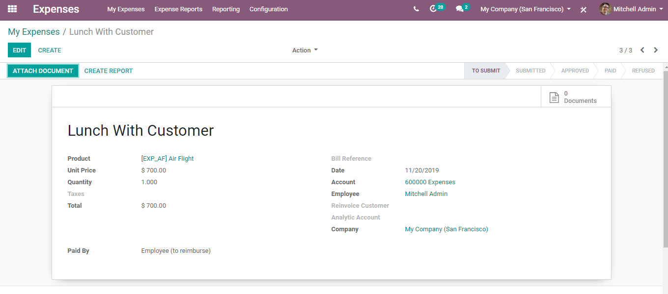Image resolution: width=668 pixels, height=294 pixels.
Task: Open My Expenses menu
Action: (x=126, y=9)
